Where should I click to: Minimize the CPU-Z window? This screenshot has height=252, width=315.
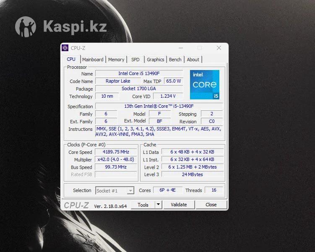point(180,48)
